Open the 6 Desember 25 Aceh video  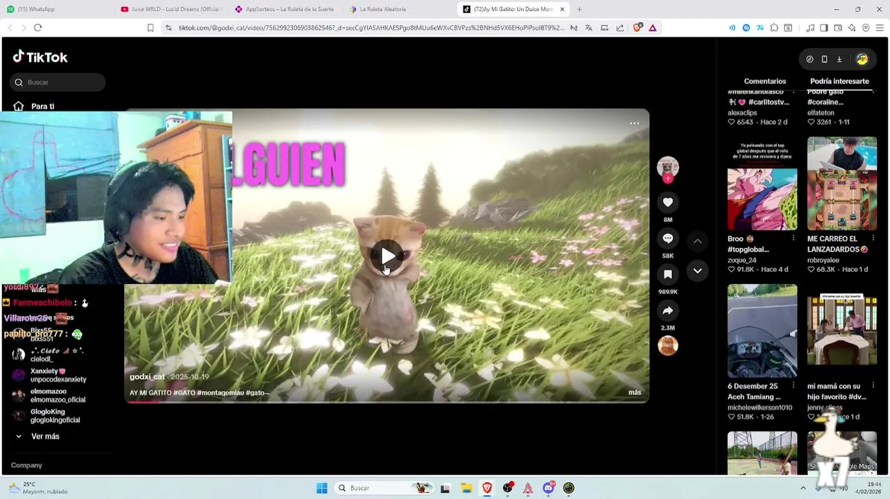tap(762, 331)
